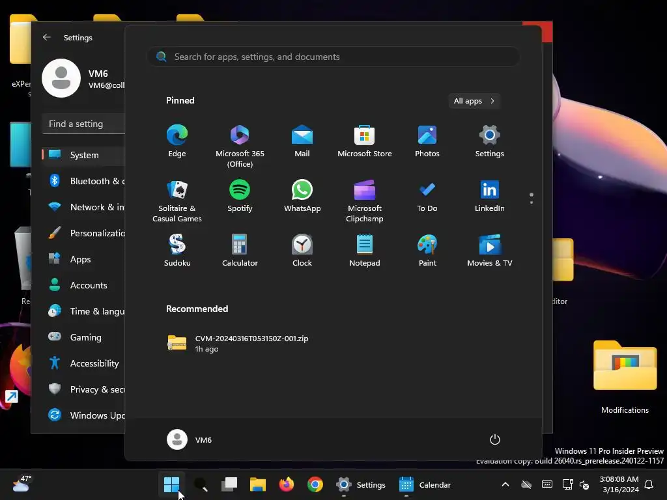667x500 pixels.
Task: Launch Firefox from the taskbar
Action: [x=287, y=484]
